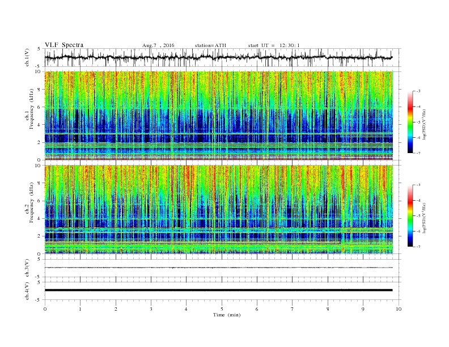This screenshot has height=347, width=449.
Task: Click inside the ch.2 frequency spectrogram
Action: (x=219, y=209)
